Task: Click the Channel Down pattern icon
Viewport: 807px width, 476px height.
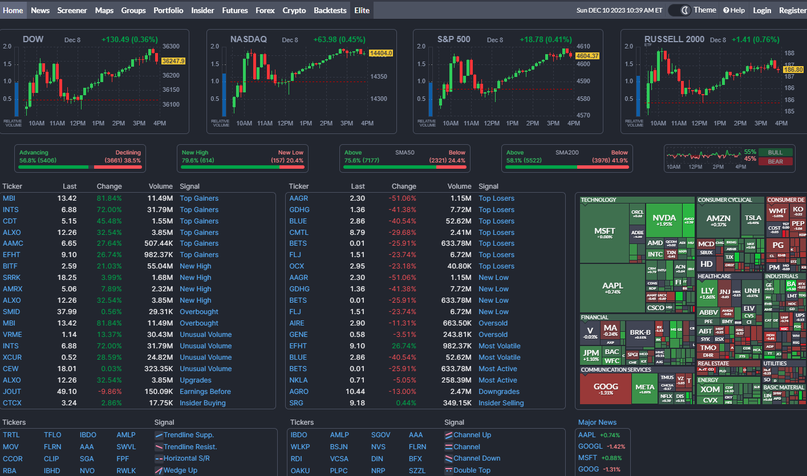Action: click(x=449, y=458)
